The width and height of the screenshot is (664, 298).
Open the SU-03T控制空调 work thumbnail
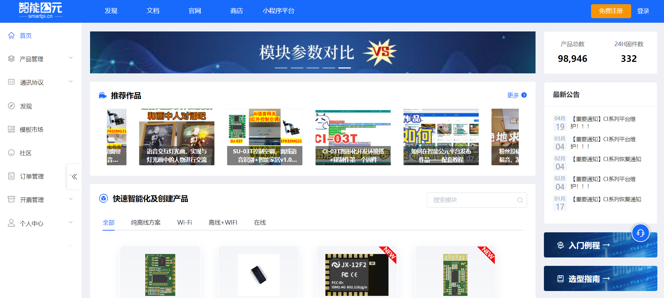(x=265, y=137)
